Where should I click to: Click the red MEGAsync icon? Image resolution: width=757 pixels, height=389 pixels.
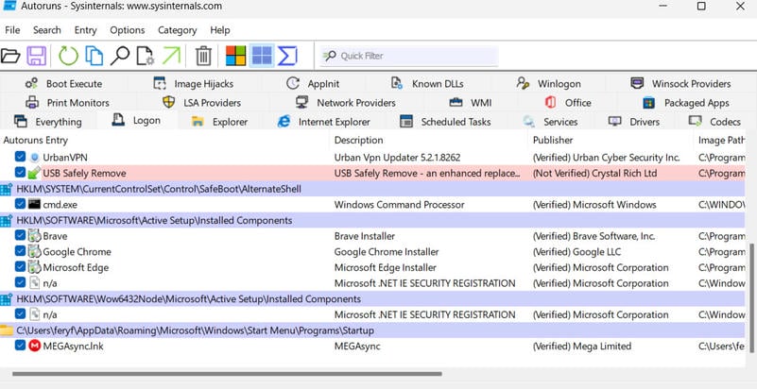[34, 347]
